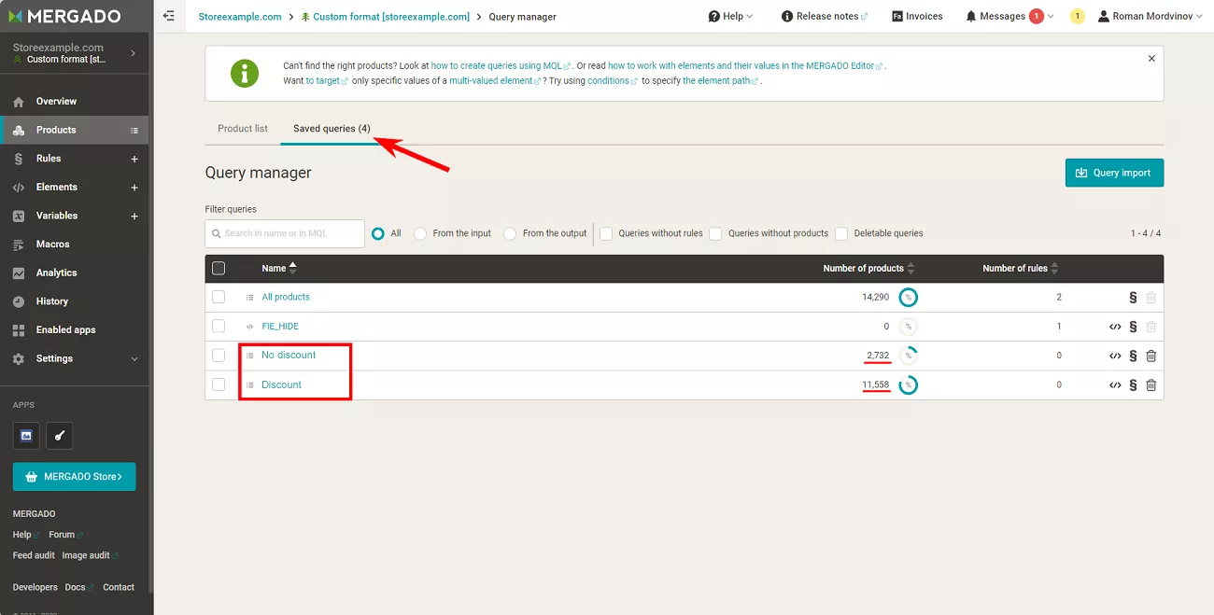Sort by Number of rules column
The image size is (1214, 615).
click(x=1020, y=269)
